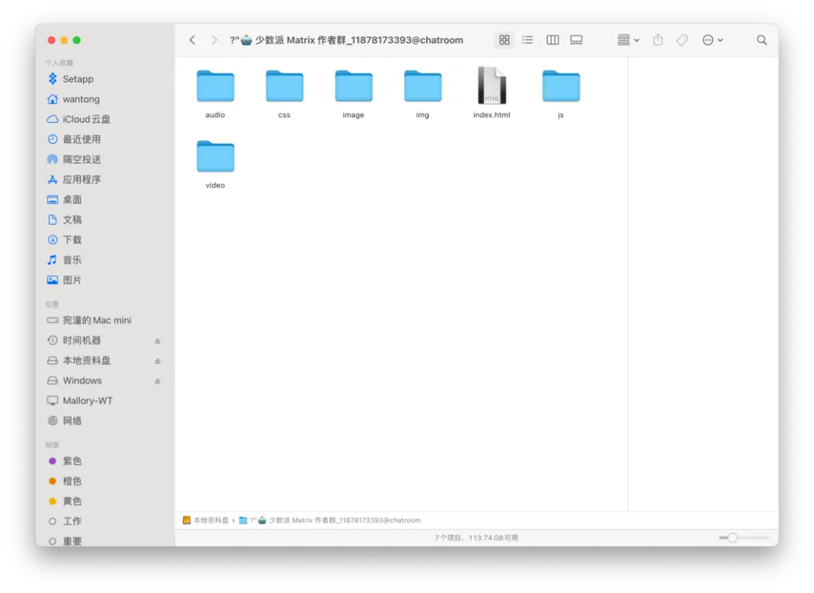
Task: Eject the 本地资料盘 volume
Action: (158, 361)
